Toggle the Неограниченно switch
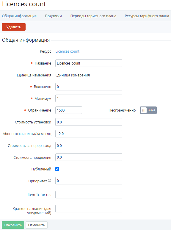 click(148, 110)
